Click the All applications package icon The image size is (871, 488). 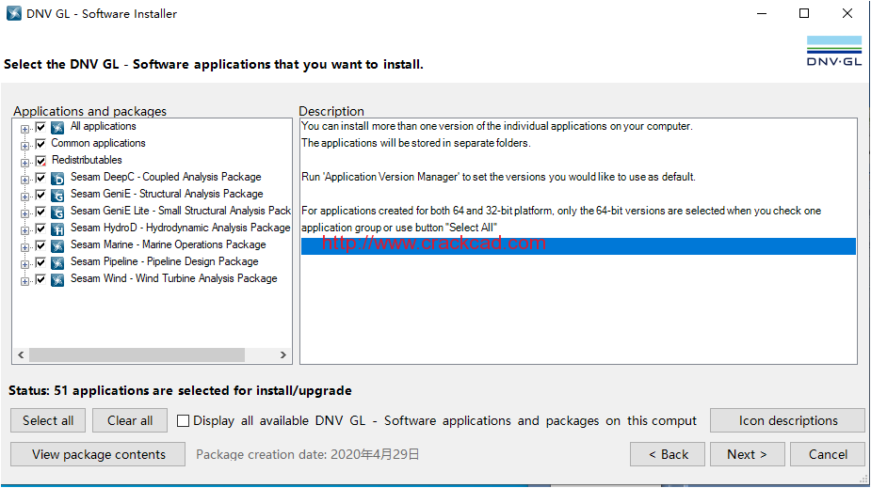pyautogui.click(x=57, y=128)
